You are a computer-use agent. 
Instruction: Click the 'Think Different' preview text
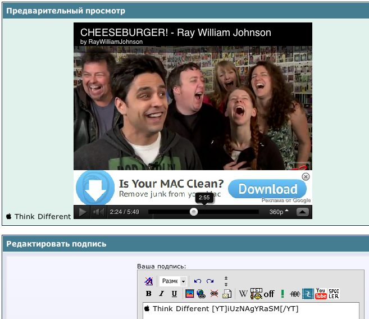(x=43, y=216)
